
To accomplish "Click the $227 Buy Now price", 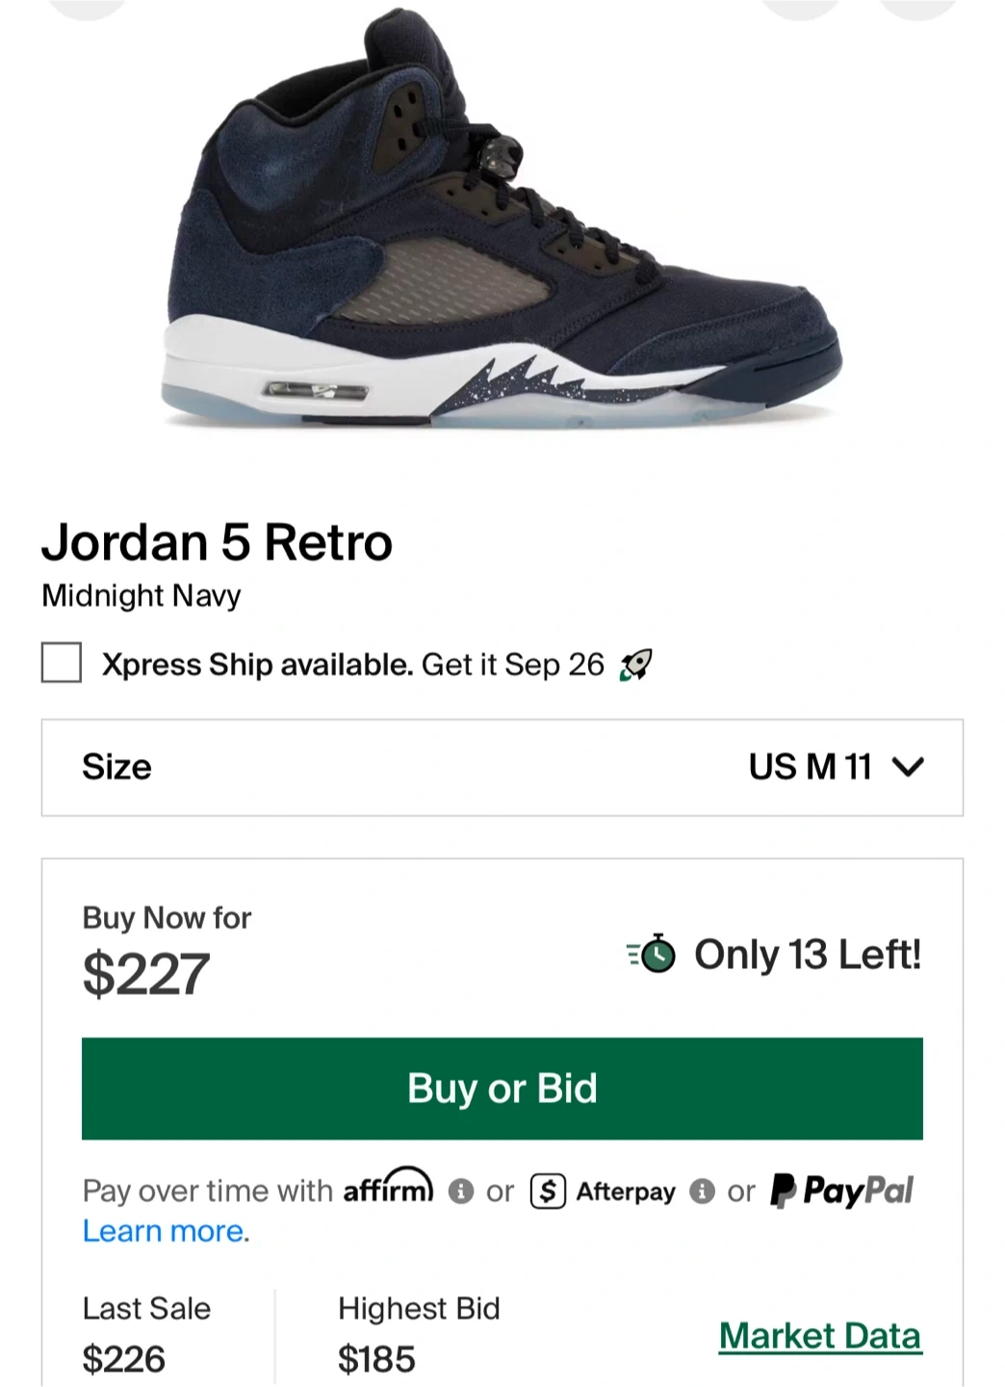I will point(146,974).
